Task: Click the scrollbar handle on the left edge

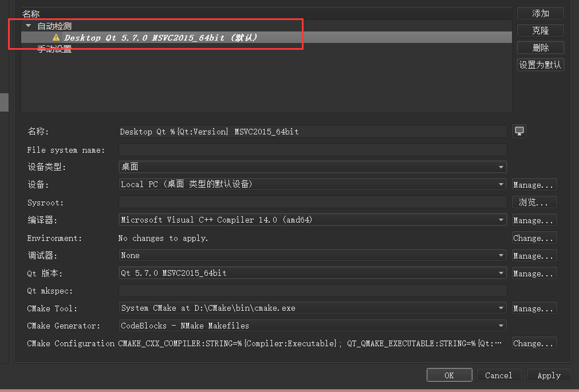Action: [x=4, y=102]
